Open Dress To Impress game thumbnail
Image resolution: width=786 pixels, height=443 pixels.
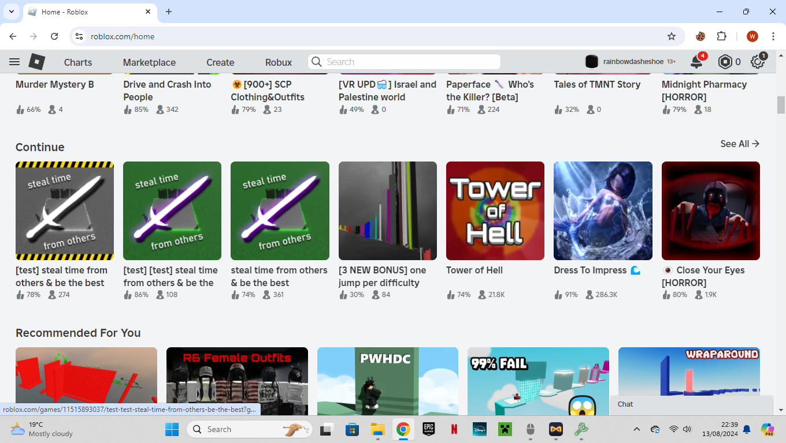[603, 211]
